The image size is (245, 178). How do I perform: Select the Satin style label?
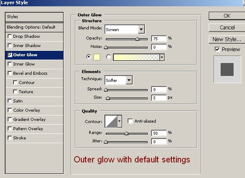coord(18,101)
